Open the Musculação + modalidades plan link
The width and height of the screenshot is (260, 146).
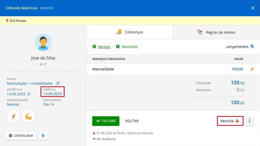coord(30,83)
